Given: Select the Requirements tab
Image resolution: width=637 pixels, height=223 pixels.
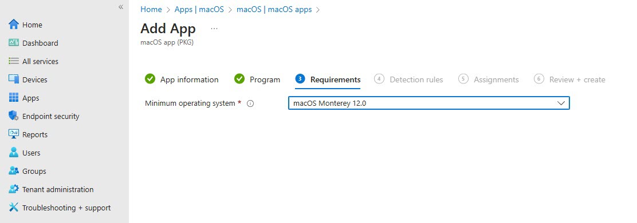Looking at the screenshot, I should click(328, 79).
